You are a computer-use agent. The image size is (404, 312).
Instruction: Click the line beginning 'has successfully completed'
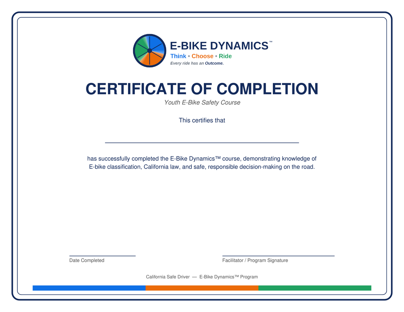202,159
